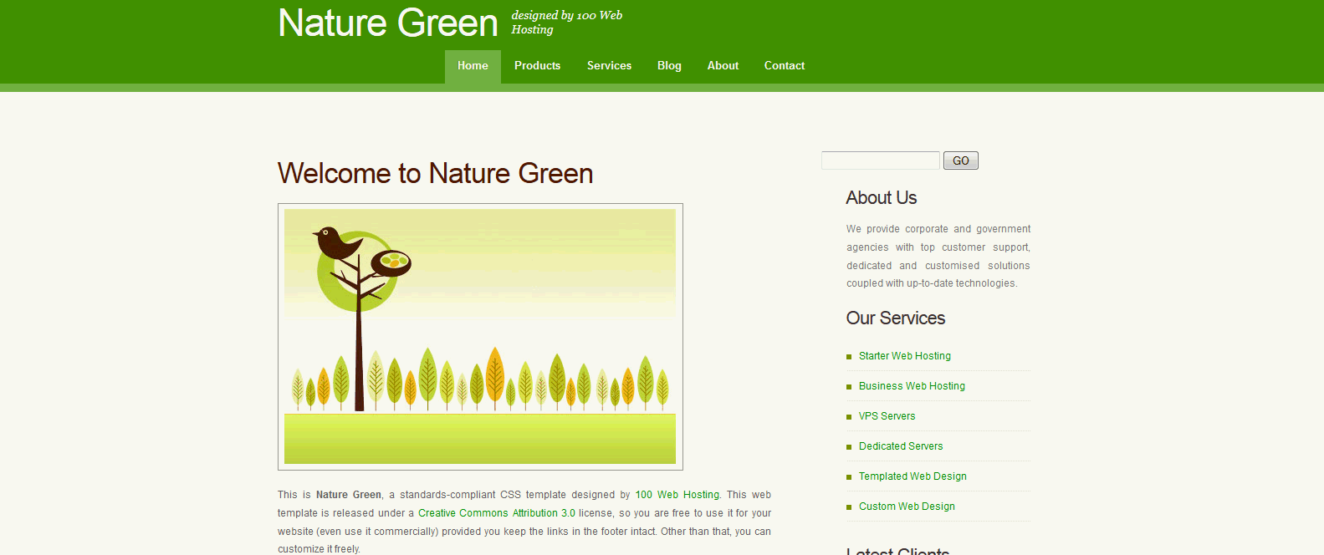This screenshot has width=1324, height=555.
Task: Open the Starter Web Hosting link
Action: [x=904, y=356]
